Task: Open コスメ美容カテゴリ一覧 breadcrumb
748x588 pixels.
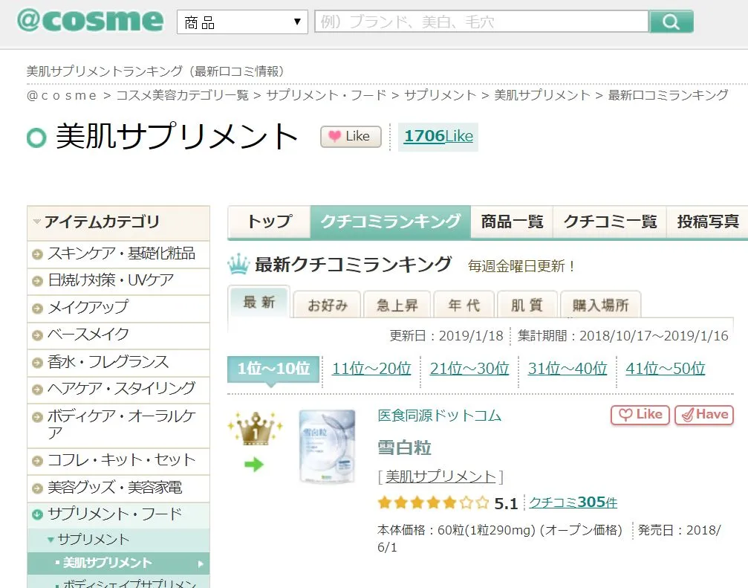Action: coord(183,95)
